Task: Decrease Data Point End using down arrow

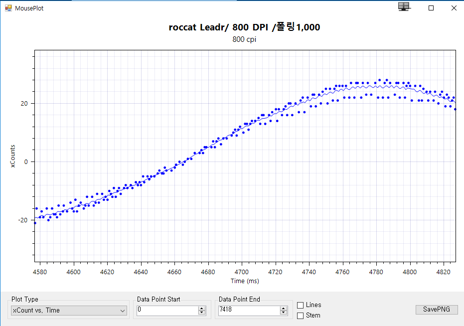Action: pos(284,313)
